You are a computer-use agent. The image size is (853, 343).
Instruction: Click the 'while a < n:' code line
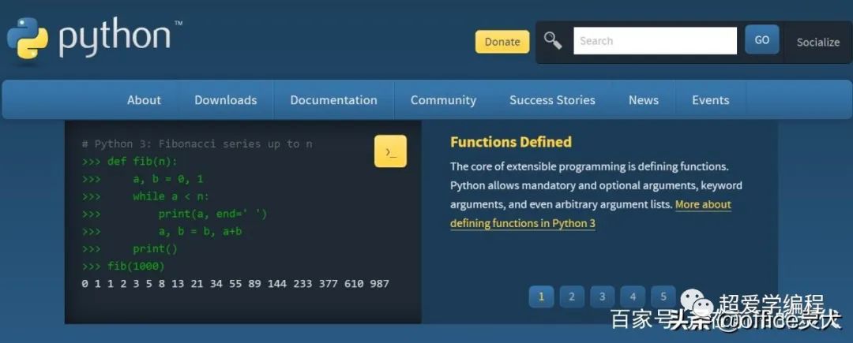pyautogui.click(x=146, y=196)
